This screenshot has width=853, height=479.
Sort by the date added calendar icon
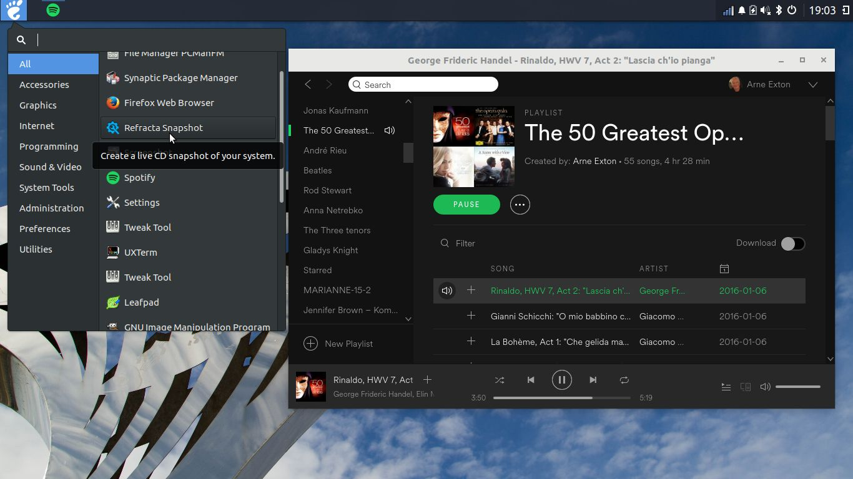[x=724, y=269]
